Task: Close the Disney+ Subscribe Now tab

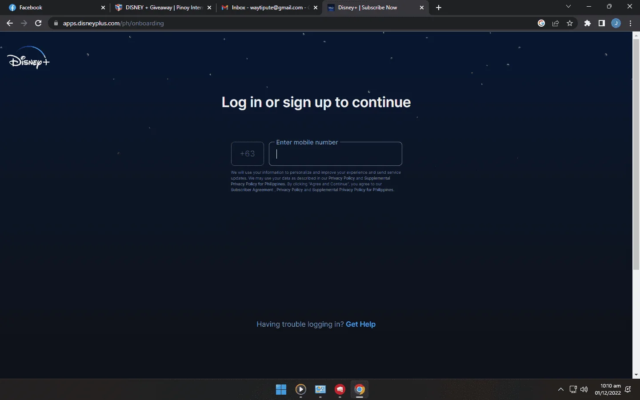Action: pyautogui.click(x=422, y=8)
